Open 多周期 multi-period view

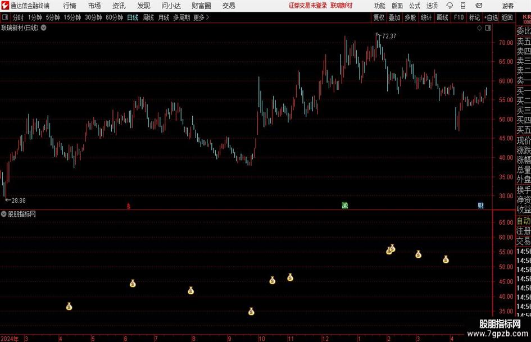[181, 17]
